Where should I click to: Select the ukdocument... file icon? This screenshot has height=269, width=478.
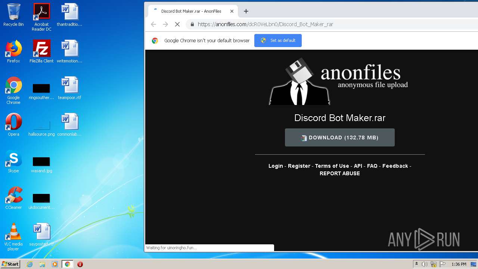41,200
